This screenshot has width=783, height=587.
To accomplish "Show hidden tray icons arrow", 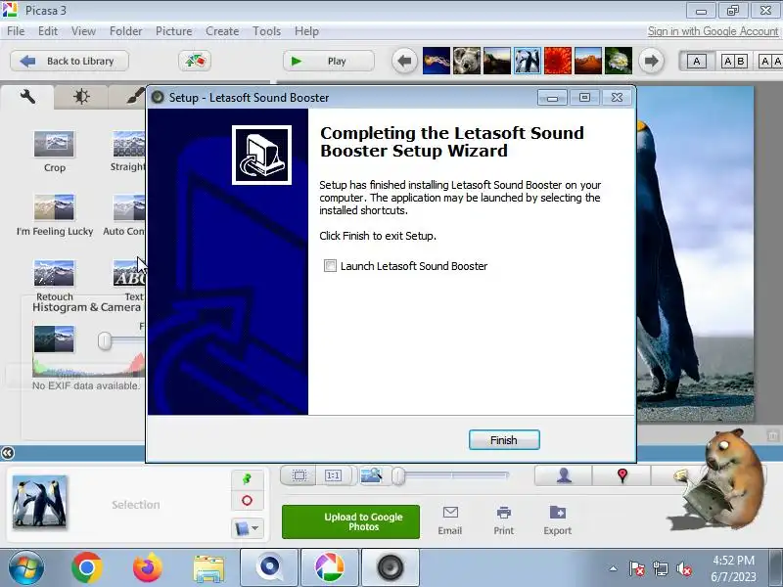I will point(614,568).
